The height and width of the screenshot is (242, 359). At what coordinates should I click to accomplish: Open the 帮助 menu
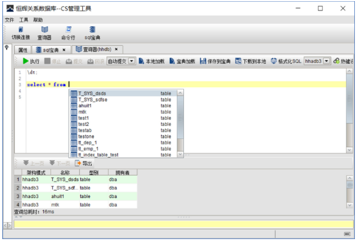(38, 20)
